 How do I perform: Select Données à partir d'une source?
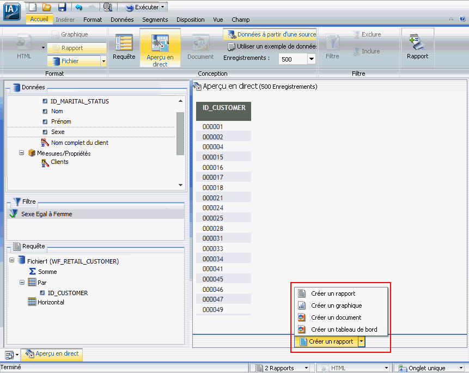(x=270, y=34)
